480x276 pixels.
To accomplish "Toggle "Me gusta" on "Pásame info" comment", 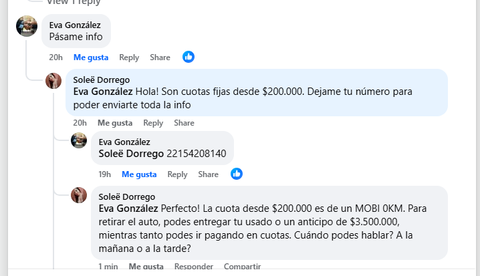I will tap(91, 57).
